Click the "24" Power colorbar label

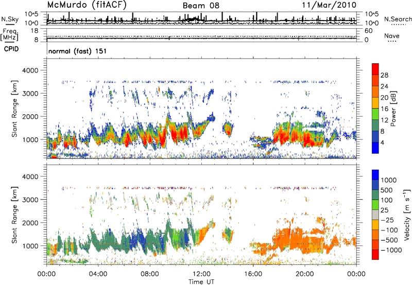click(x=384, y=86)
